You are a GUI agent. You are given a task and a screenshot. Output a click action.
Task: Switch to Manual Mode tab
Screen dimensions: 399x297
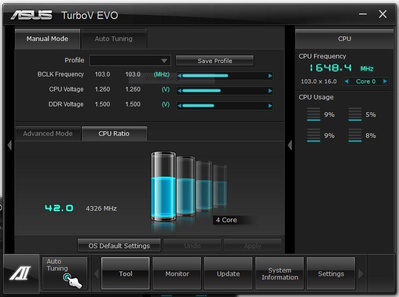tap(47, 39)
